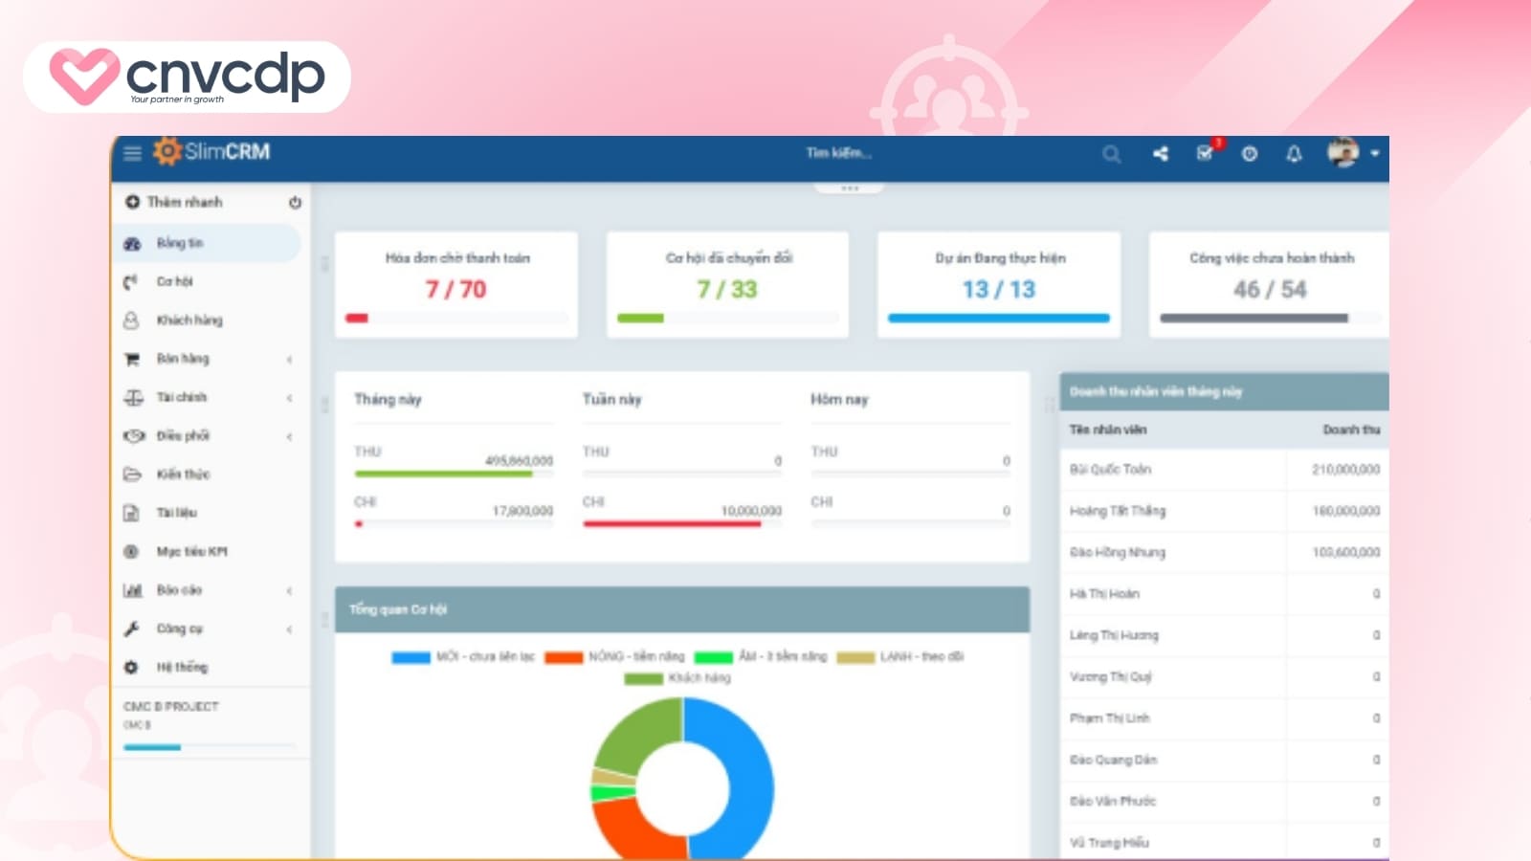Open the sidebar hamburger menu
Screen dimensions: 1531x861
pyautogui.click(x=133, y=152)
